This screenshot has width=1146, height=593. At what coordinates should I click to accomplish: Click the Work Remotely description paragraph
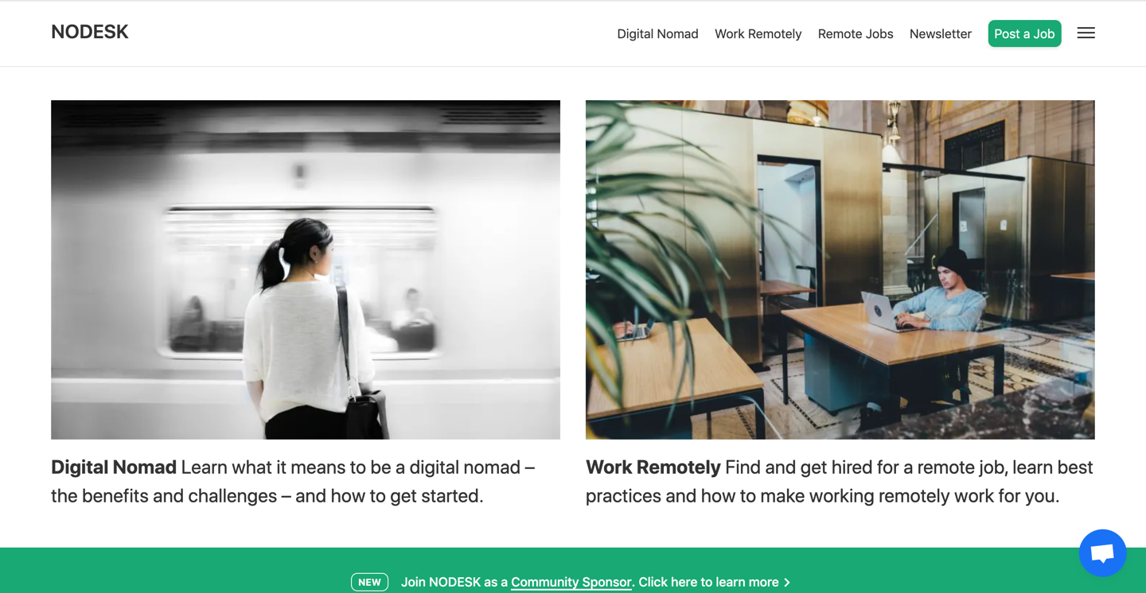tap(840, 482)
